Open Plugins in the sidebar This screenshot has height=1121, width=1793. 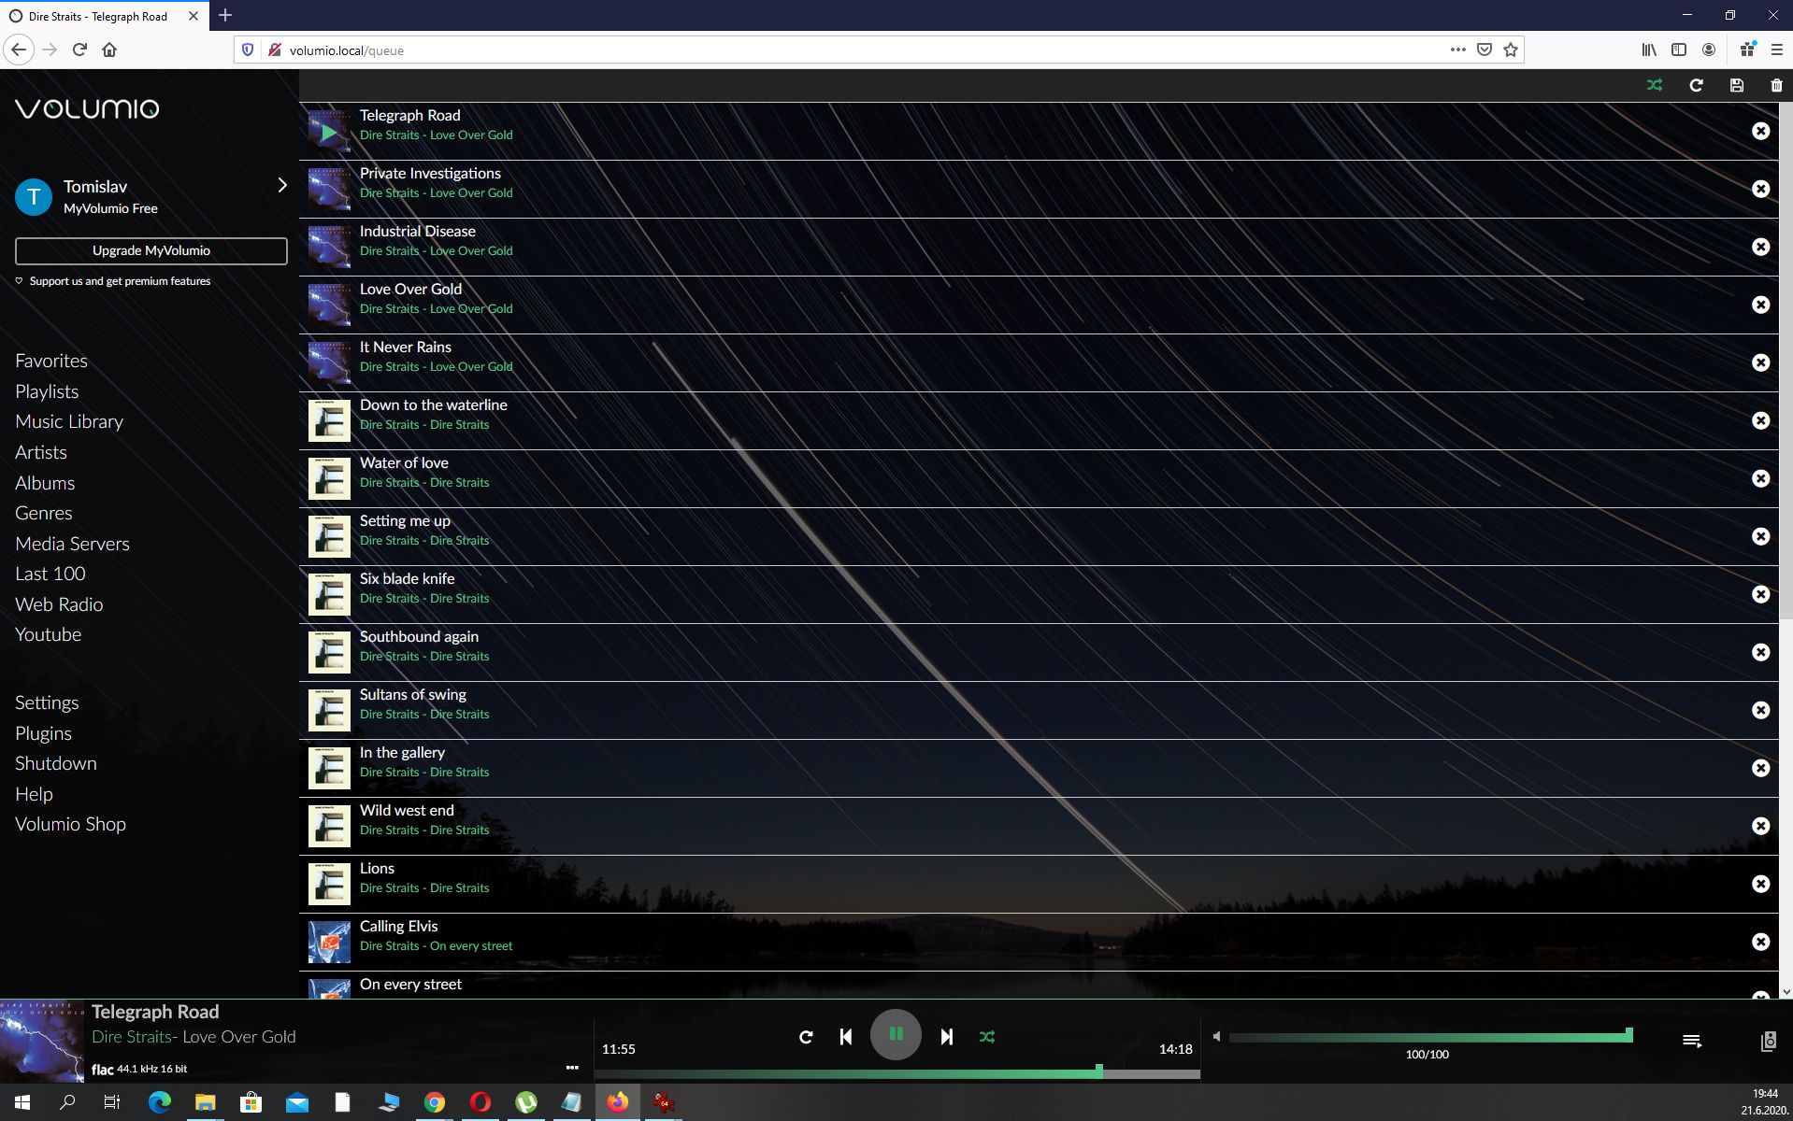click(x=43, y=733)
